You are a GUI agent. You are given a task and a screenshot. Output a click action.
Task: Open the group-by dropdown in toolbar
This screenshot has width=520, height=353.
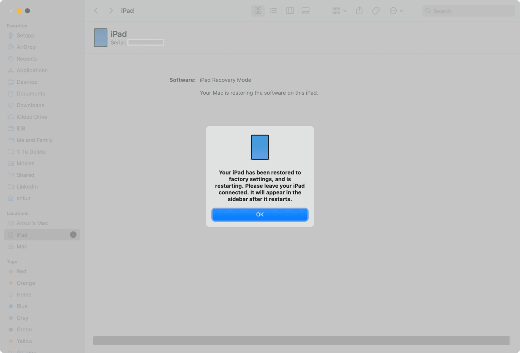[x=339, y=11]
